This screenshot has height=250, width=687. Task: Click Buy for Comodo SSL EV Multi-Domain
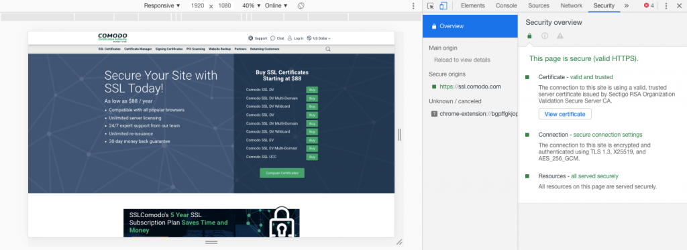point(312,148)
